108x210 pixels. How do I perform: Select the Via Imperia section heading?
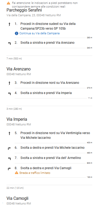click(17, 119)
